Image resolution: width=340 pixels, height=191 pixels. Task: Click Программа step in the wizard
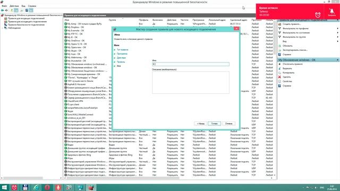tap(122, 54)
